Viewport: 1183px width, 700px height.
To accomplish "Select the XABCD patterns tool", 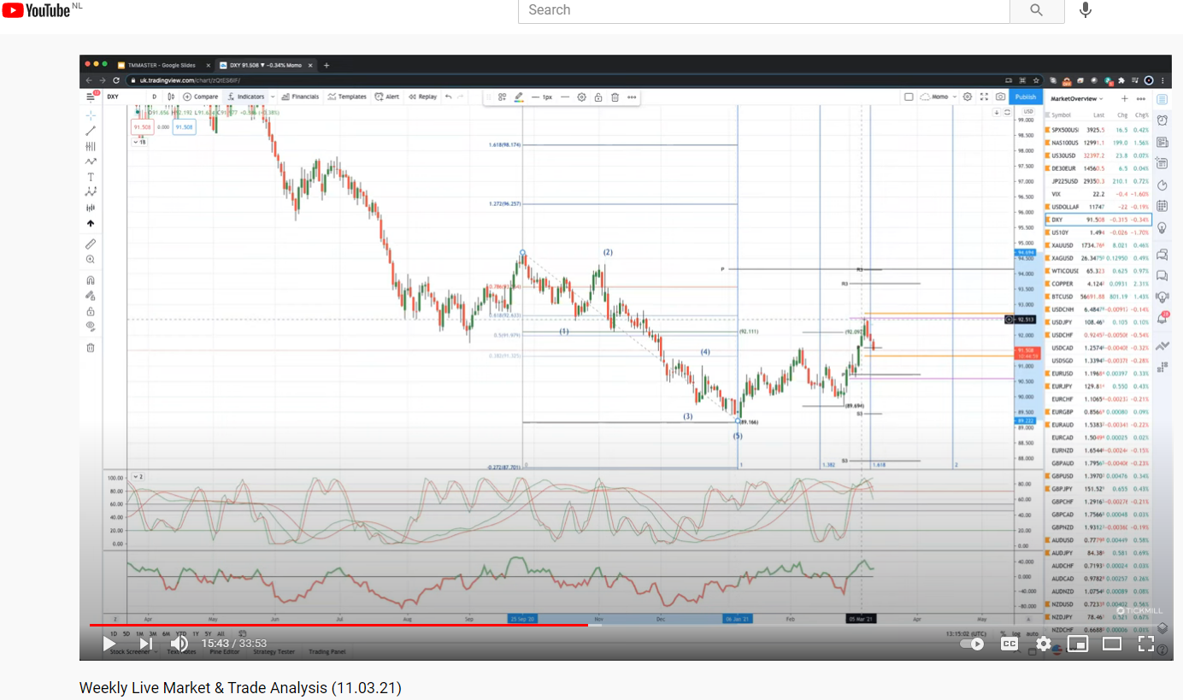I will point(91,192).
